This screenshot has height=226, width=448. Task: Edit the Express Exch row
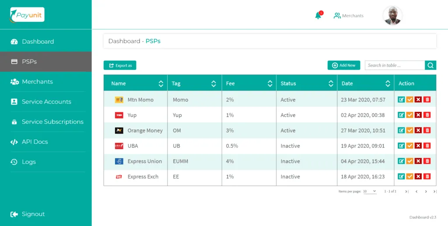click(401, 177)
